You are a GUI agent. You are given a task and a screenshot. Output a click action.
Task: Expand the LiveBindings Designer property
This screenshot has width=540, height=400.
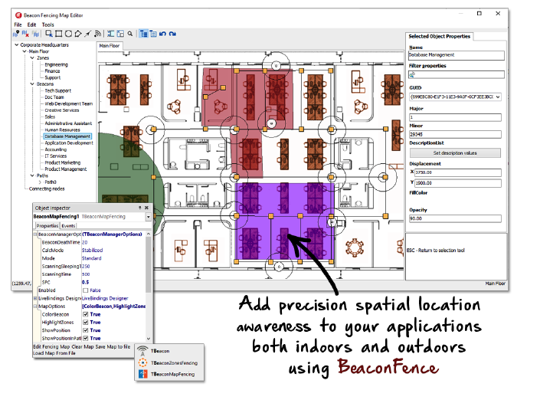35,298
